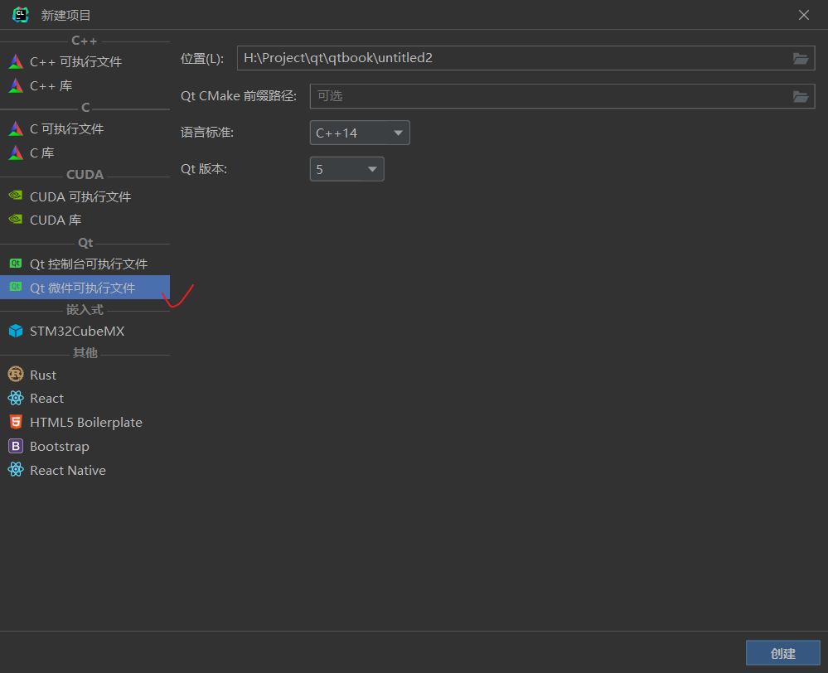Click the Bootstrap B icon

(16, 446)
